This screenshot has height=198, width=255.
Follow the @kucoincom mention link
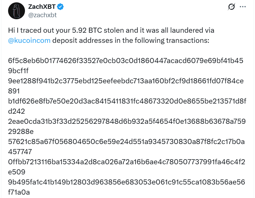[x=29, y=40]
